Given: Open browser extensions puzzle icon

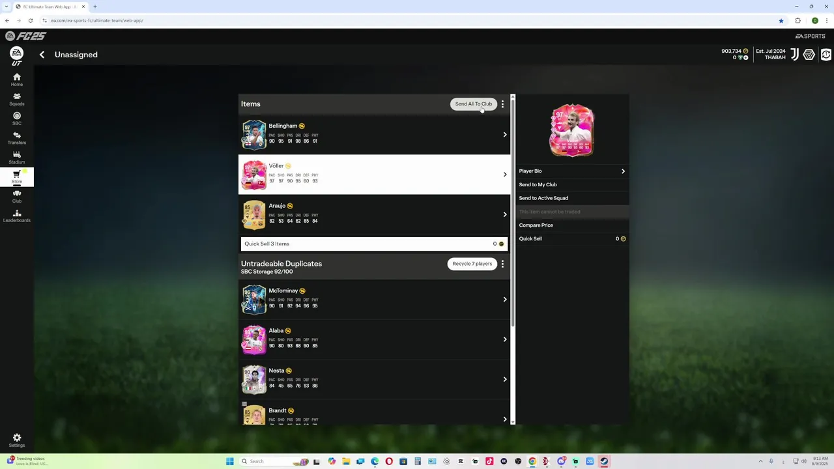Looking at the screenshot, I should coord(798,20).
